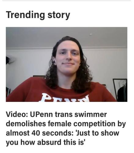
Task: Click the word "competition" in the headline
Action: (x=94, y=124)
